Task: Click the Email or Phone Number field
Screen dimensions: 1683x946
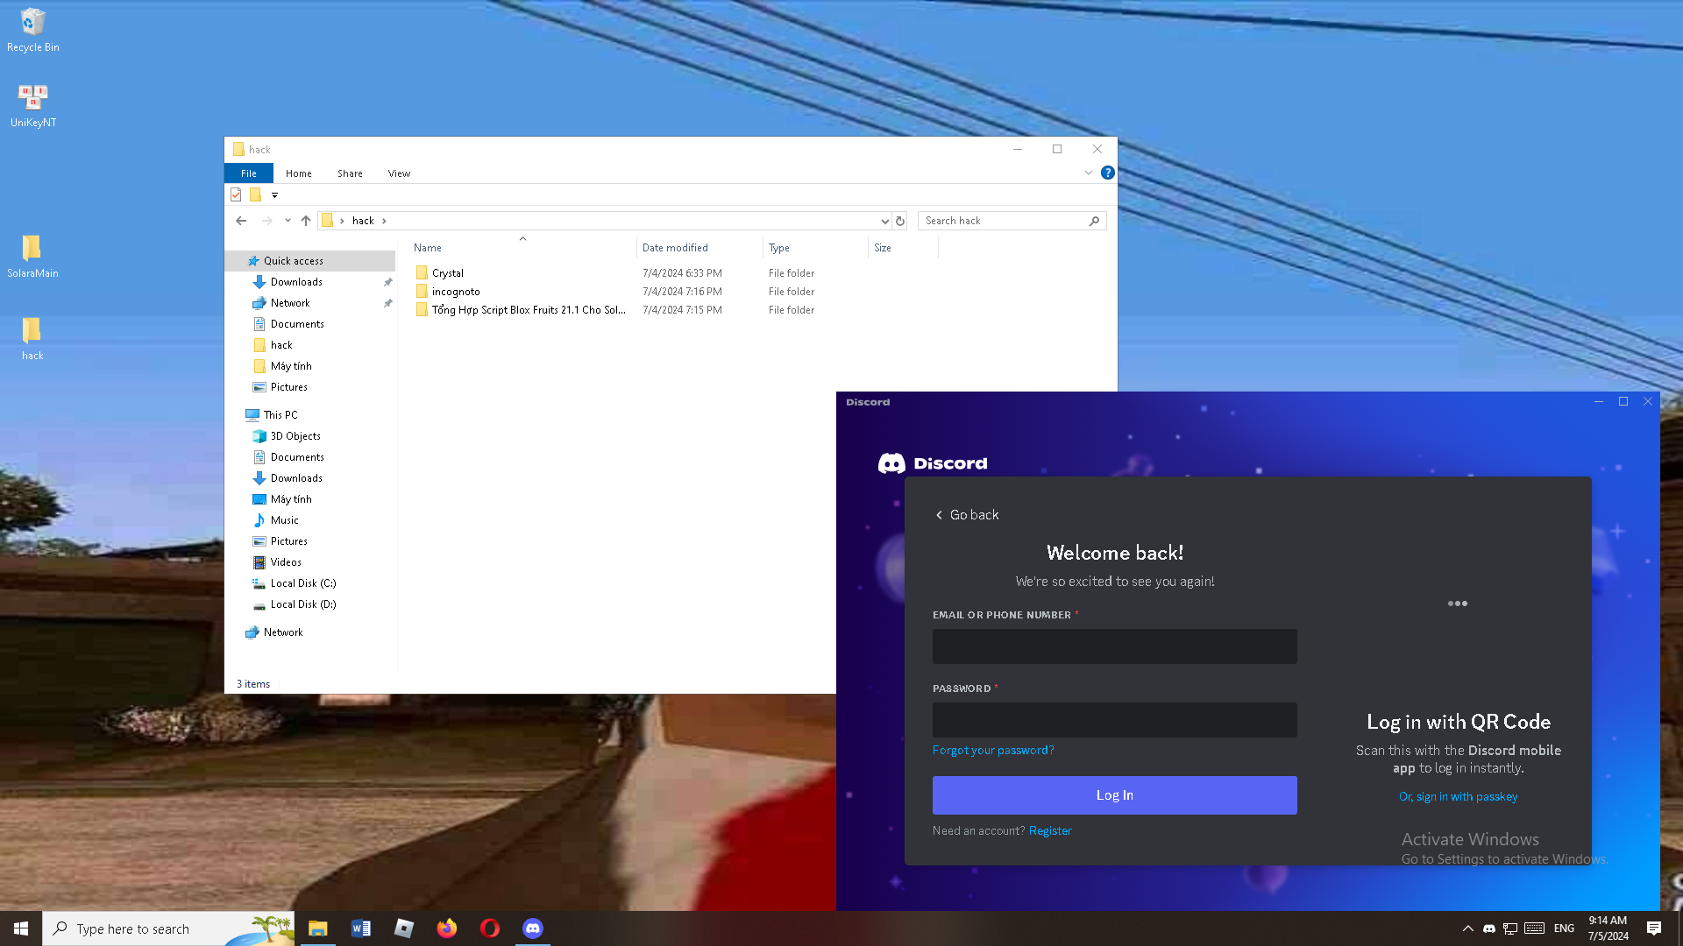Action: 1114,646
